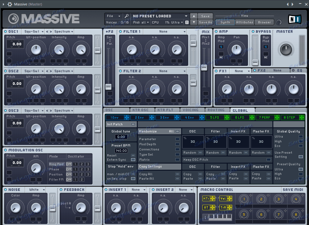This screenshot has height=225, width=309.
Task: Select OSC1 next wavetable arrow
Action: pyautogui.click(x=51, y=32)
